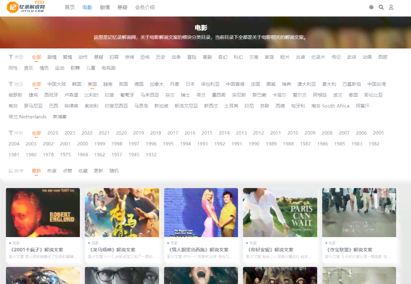Filter by region 日本
411x284 pixels.
190,84
